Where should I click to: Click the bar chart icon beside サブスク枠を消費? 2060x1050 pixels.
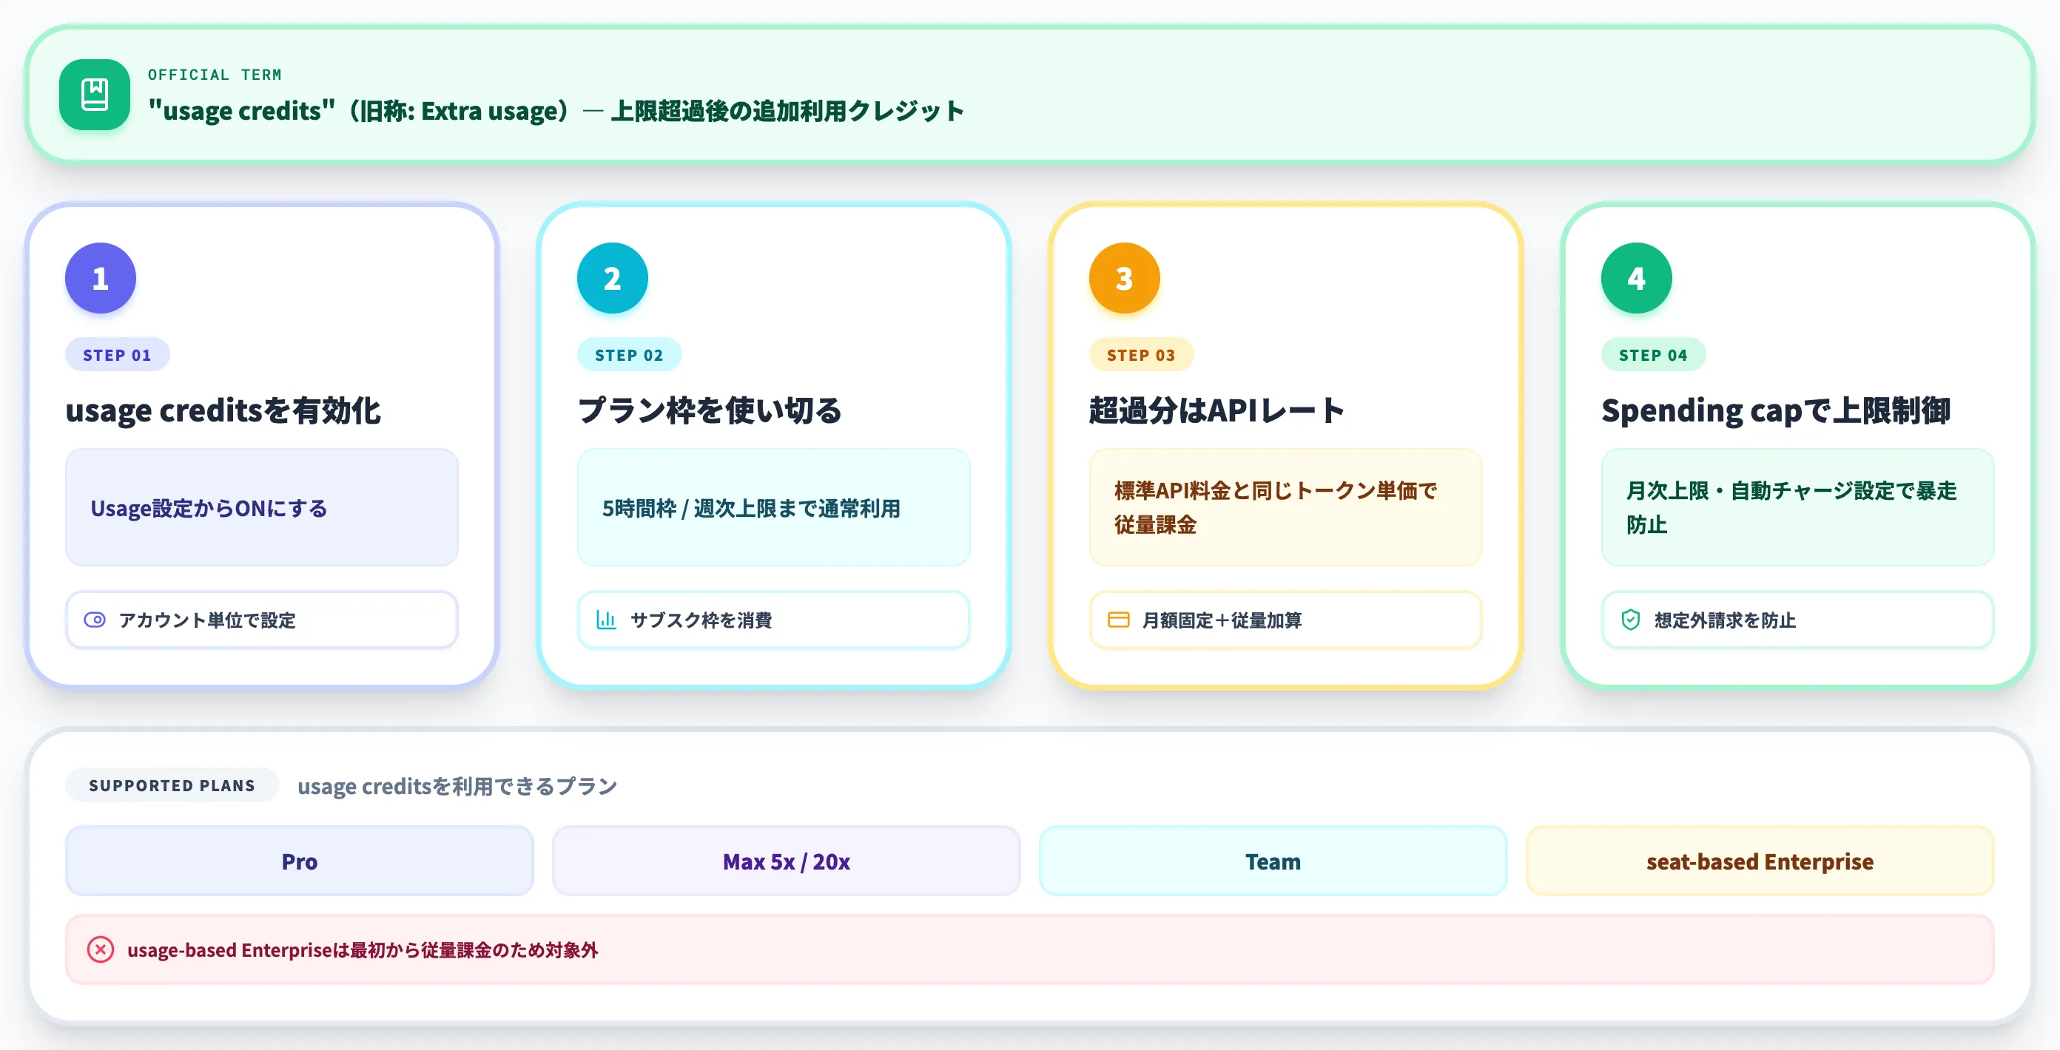pos(606,620)
